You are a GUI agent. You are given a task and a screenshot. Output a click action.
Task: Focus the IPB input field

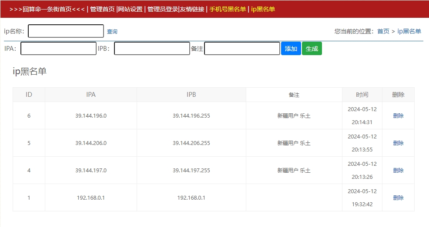point(152,49)
